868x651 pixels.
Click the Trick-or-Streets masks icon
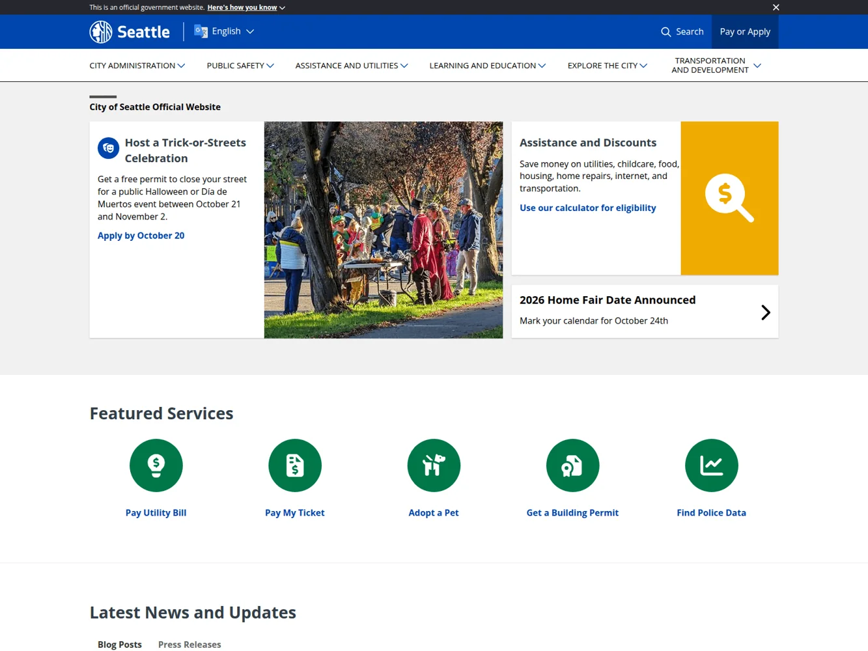pyautogui.click(x=108, y=148)
